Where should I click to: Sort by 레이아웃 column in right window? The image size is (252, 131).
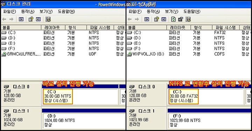(179, 28)
